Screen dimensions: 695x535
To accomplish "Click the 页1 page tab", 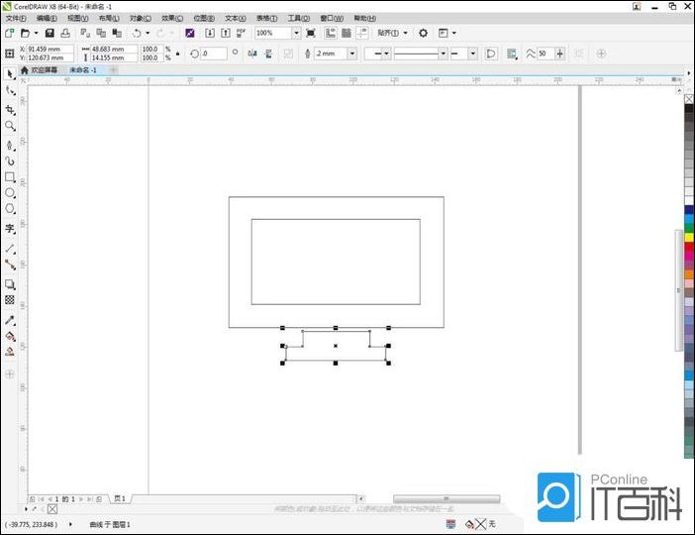I will click(120, 498).
